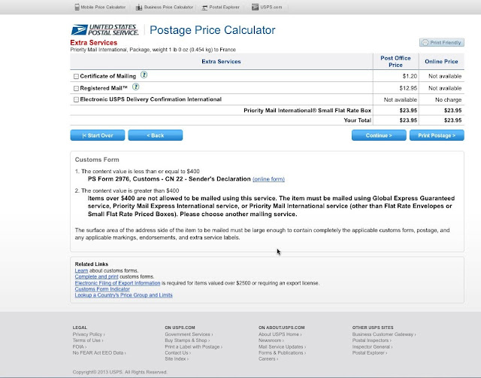The image size is (481, 378).
Task: Click the Postal Explorer text in top bar
Action: (x=224, y=7)
